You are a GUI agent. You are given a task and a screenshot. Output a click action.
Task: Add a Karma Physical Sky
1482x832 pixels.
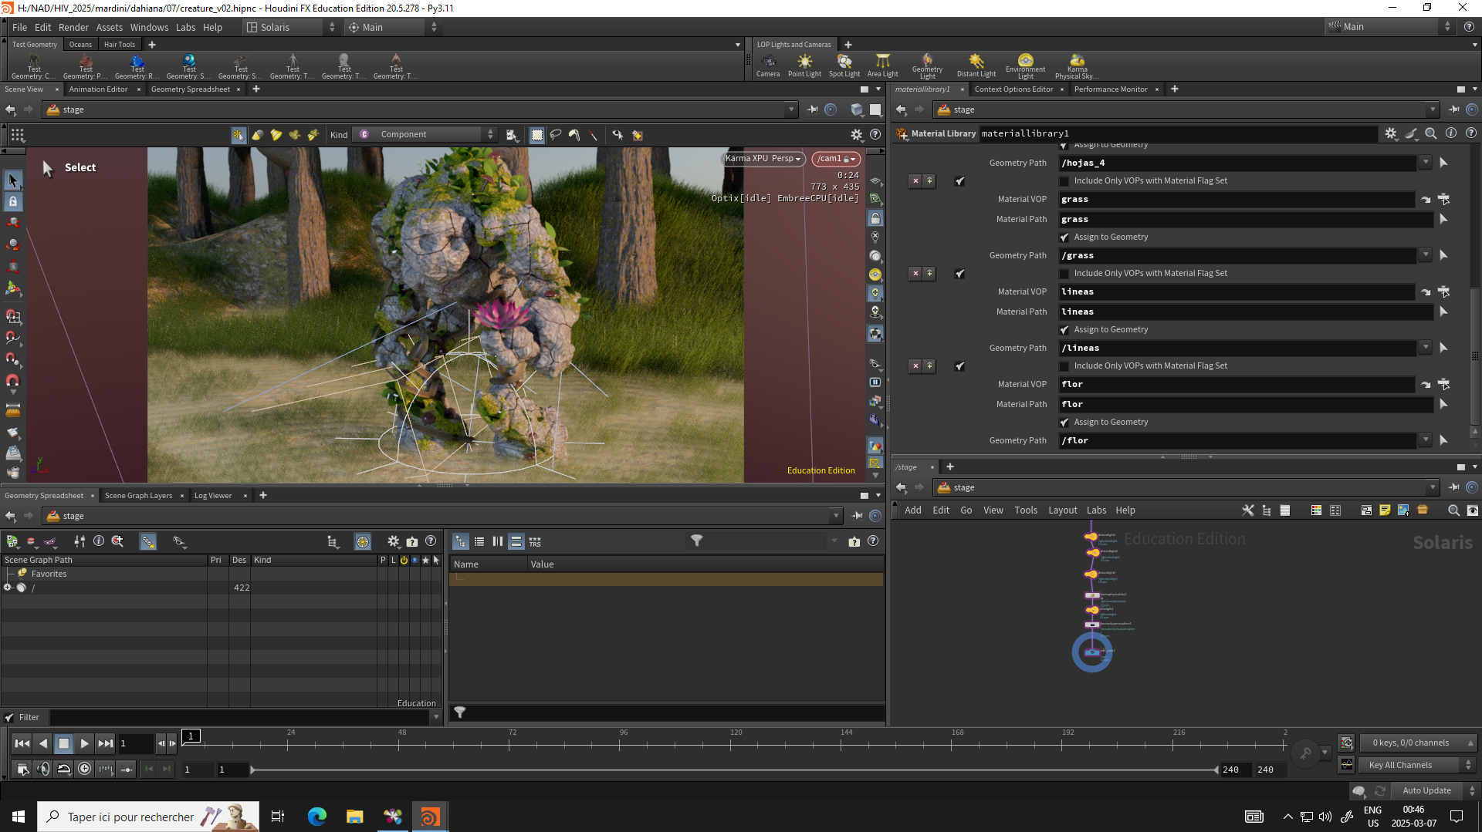(1077, 66)
